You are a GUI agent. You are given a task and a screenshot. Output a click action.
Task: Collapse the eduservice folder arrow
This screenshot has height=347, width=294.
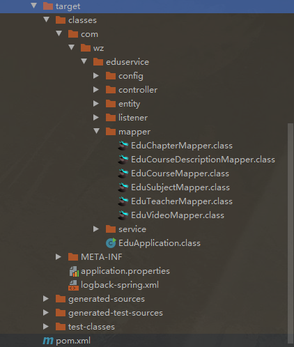pyautogui.click(x=84, y=61)
